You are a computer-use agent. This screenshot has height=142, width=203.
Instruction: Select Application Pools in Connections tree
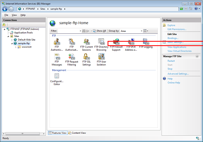pos(23,33)
